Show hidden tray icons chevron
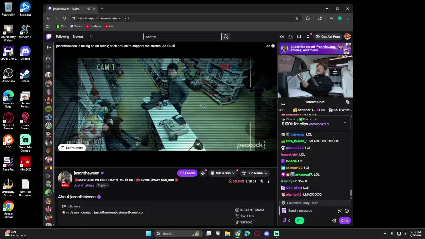Image resolution: width=425 pixels, height=239 pixels. click(x=385, y=234)
